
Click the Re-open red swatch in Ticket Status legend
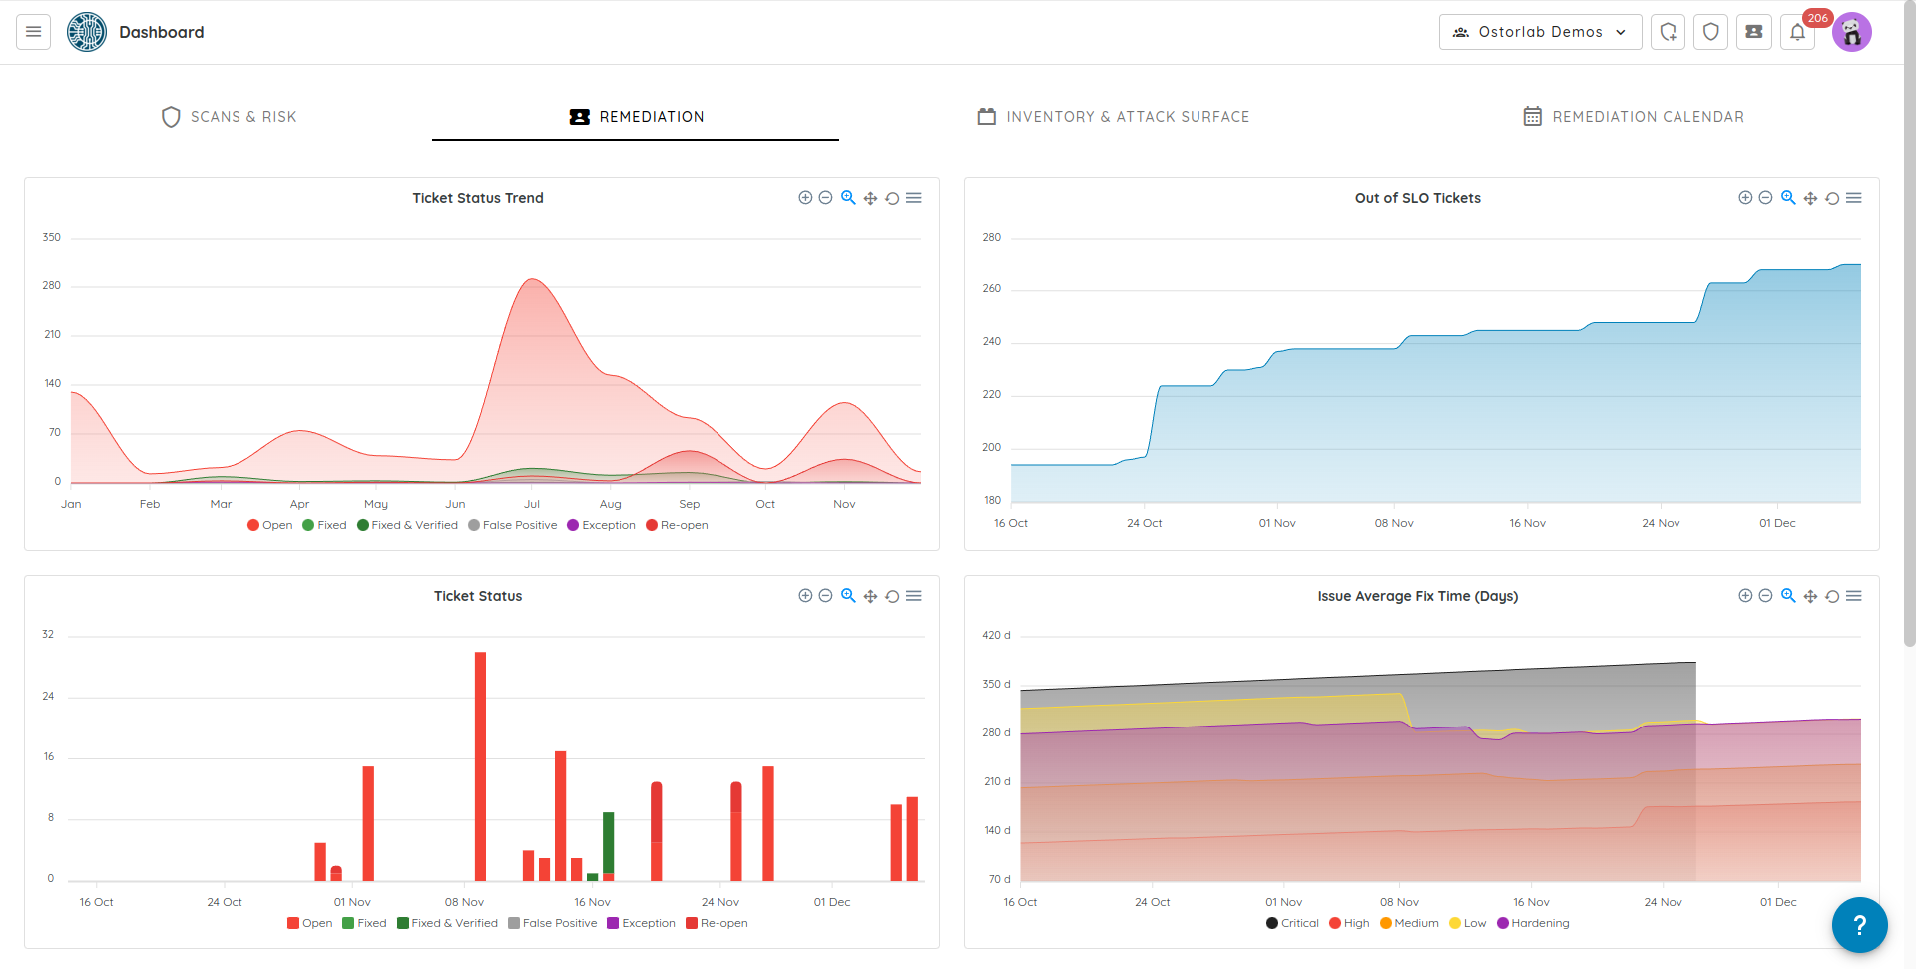[x=692, y=923]
